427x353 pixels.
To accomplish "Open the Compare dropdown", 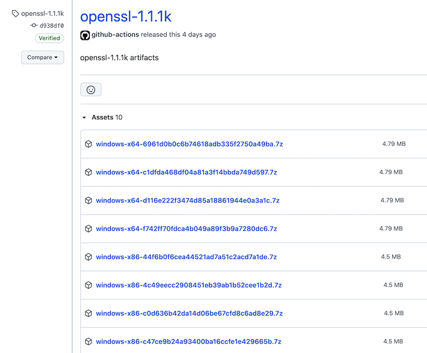I will (43, 57).
